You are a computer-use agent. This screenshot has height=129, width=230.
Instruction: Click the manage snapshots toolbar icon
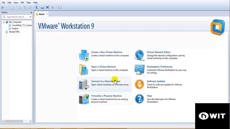(x=30, y=7)
